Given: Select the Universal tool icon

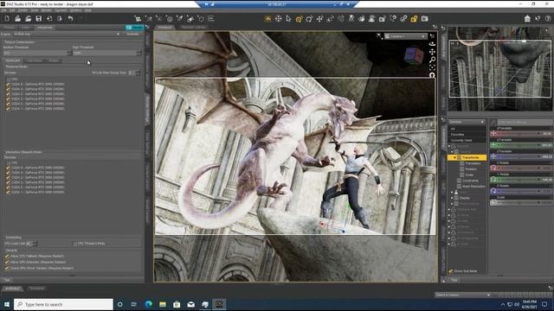Looking at the screenshot, I should (x=279, y=19).
